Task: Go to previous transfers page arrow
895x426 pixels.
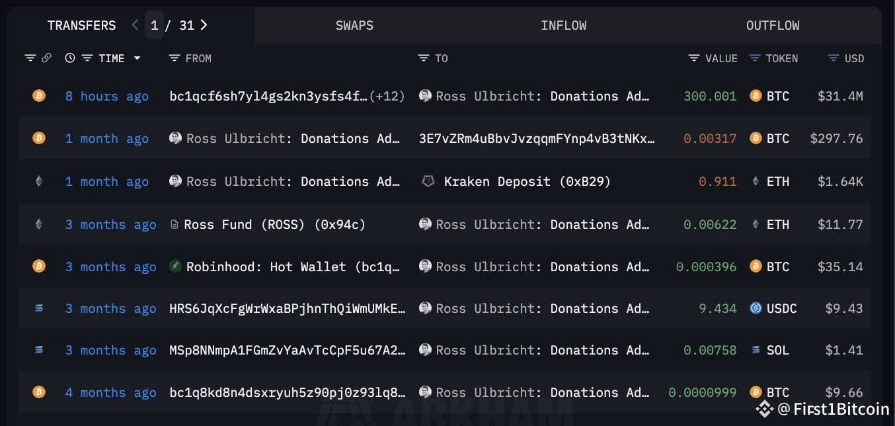Action: [x=135, y=25]
